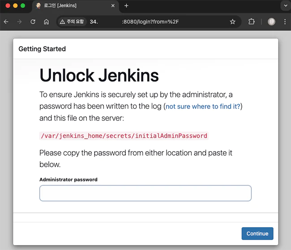Close the window with red button
The height and width of the screenshot is (250, 291).
pyautogui.click(x=8, y=5)
